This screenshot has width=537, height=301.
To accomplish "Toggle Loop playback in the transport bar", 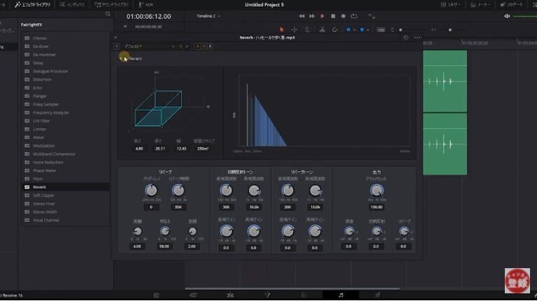I will tap(354, 16).
